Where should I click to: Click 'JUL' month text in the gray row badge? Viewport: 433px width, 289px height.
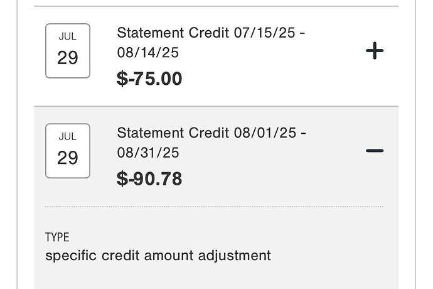[x=68, y=136]
